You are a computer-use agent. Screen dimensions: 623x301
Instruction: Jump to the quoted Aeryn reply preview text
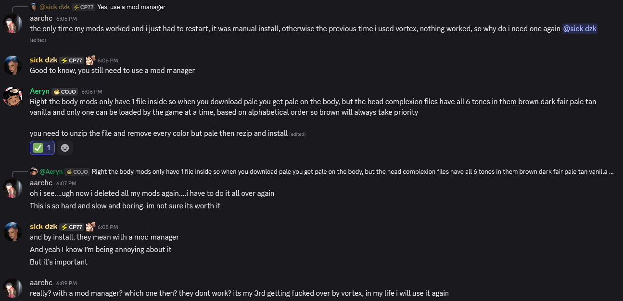pos(352,171)
